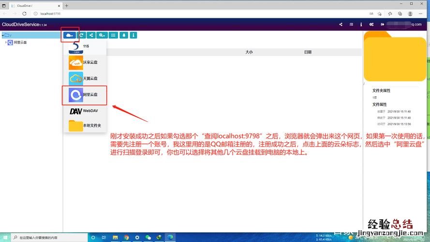Click the read aloud icon in address bar
The image size is (430, 242).
(x=371, y=14)
